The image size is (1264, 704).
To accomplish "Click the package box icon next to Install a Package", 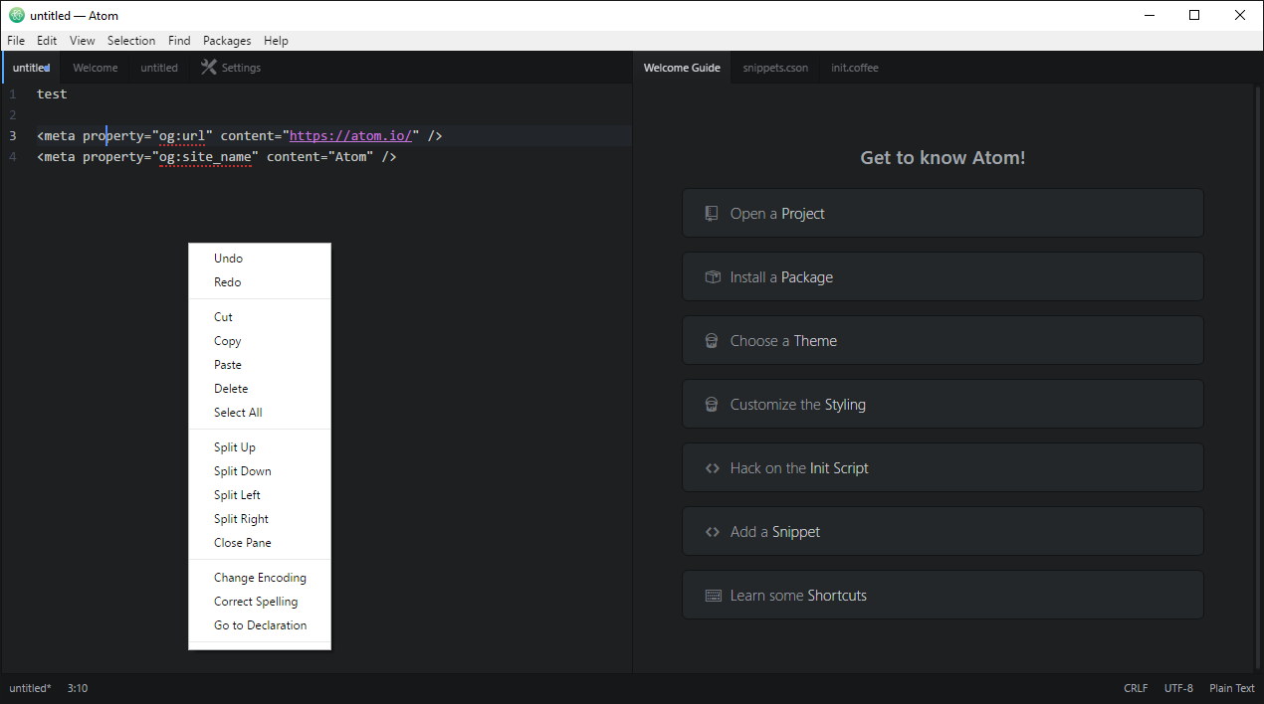I will point(711,276).
